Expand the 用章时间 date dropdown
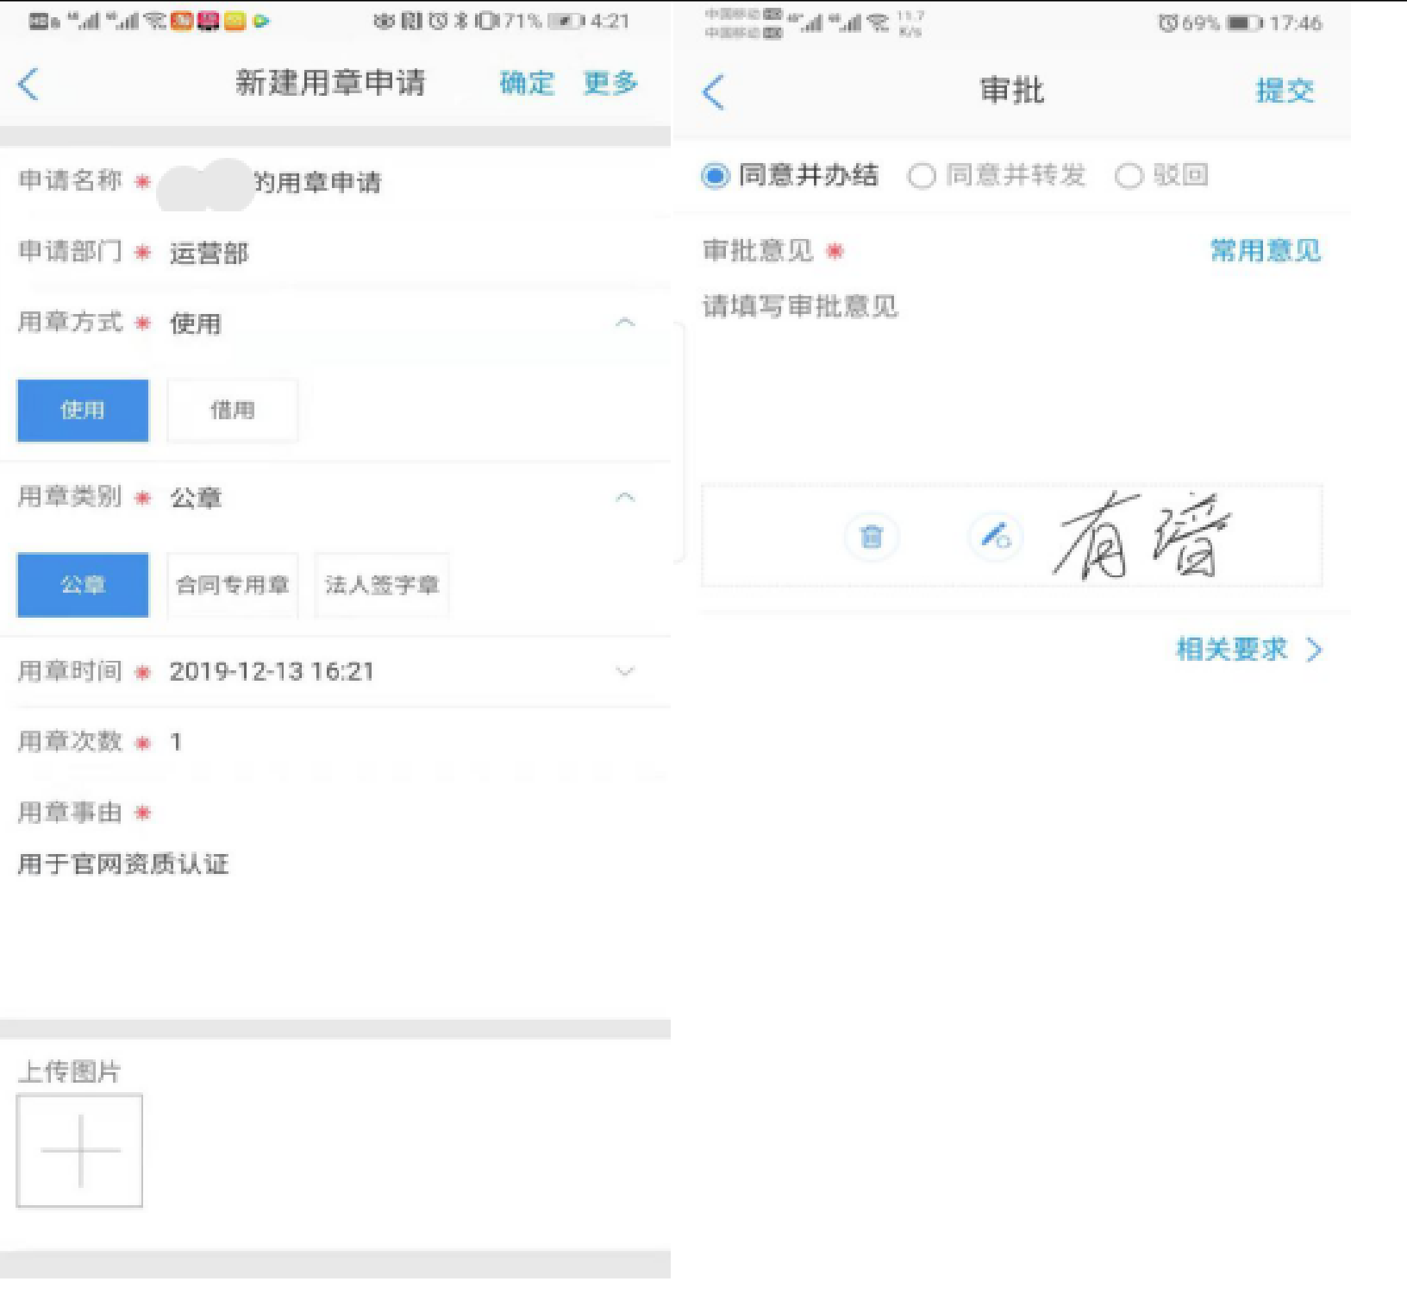 click(625, 671)
